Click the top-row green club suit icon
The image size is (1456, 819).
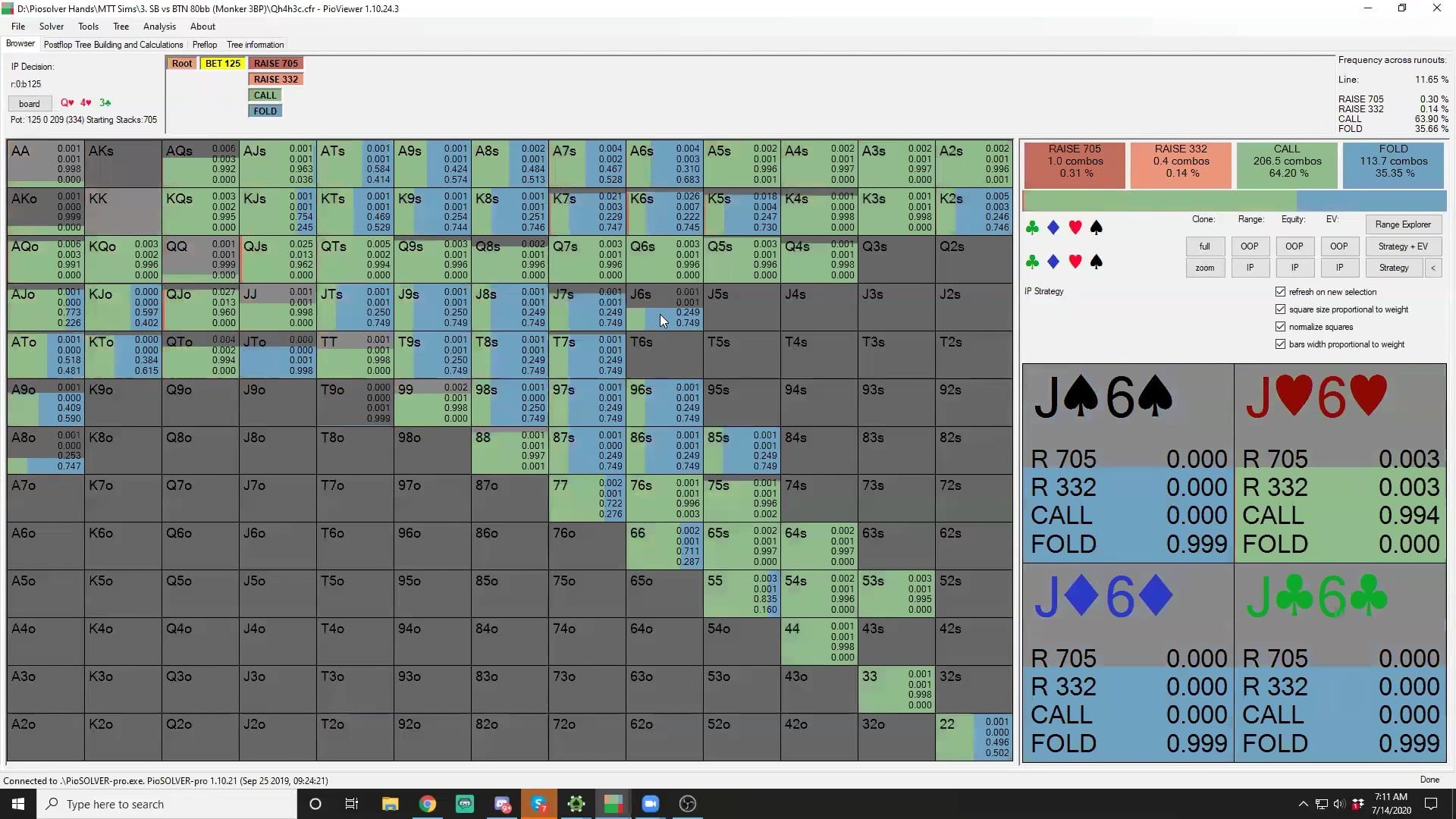point(1032,227)
